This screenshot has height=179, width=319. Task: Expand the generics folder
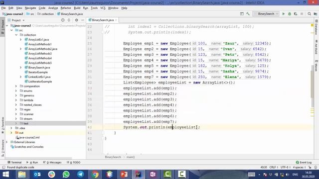point(16,95)
